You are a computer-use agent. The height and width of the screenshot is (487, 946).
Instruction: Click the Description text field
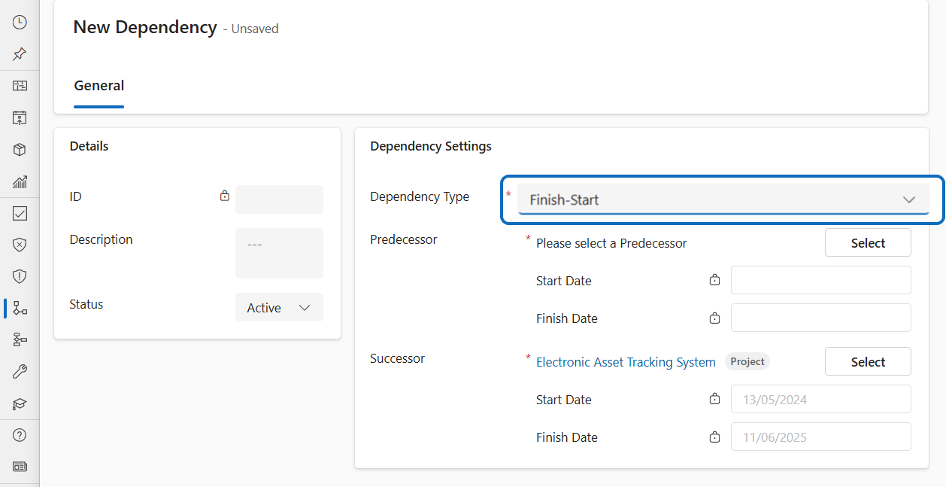click(279, 253)
